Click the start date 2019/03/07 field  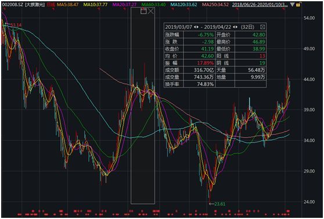click(x=179, y=27)
